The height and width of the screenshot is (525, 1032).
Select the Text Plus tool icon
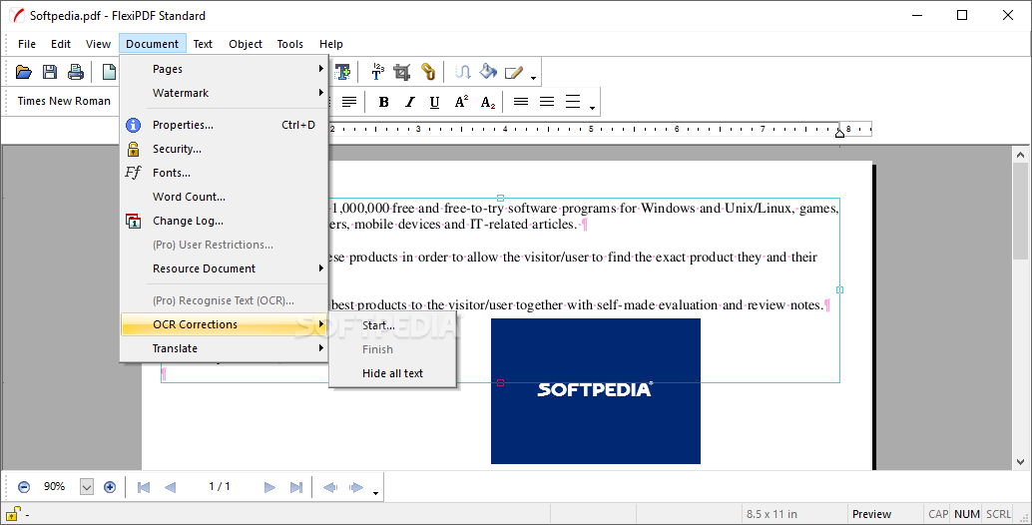[342, 72]
